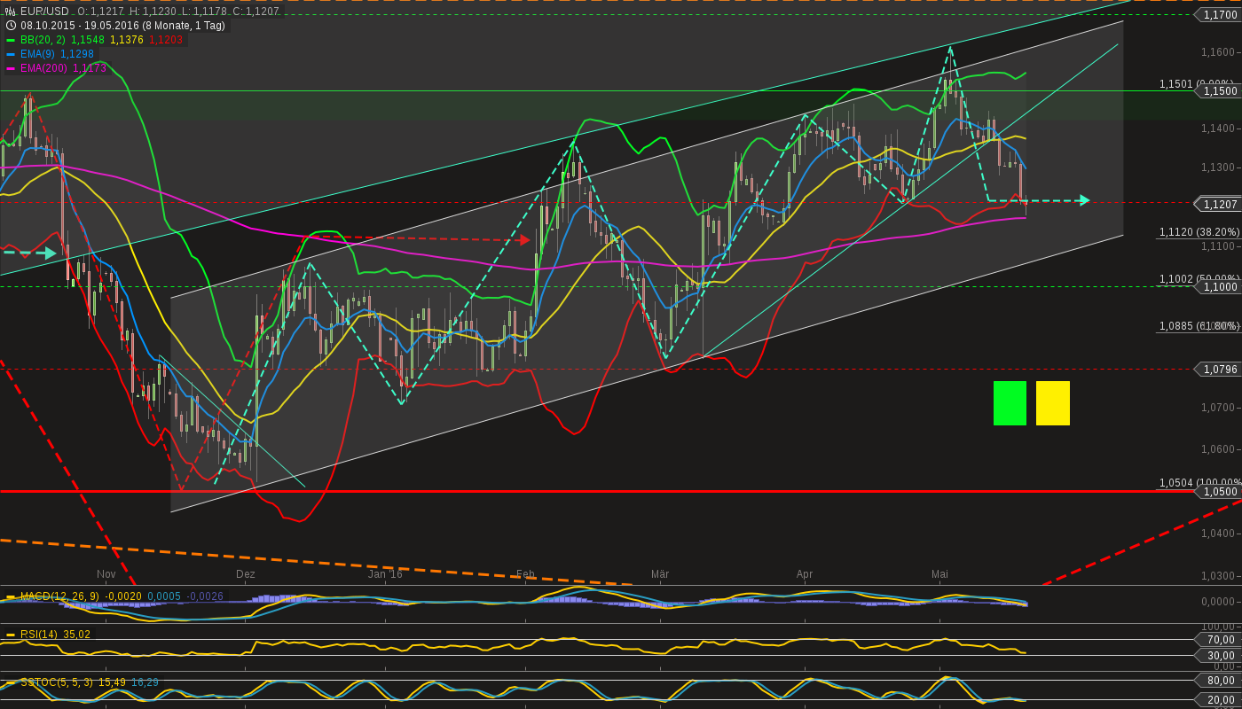Image resolution: width=1242 pixels, height=709 pixels.
Task: Click the Fibonacci label 1,1002 (50.00%)
Action: (x=1199, y=279)
